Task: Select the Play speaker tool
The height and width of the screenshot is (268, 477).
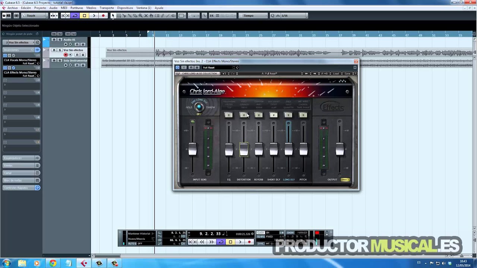Action: [x=173, y=16]
